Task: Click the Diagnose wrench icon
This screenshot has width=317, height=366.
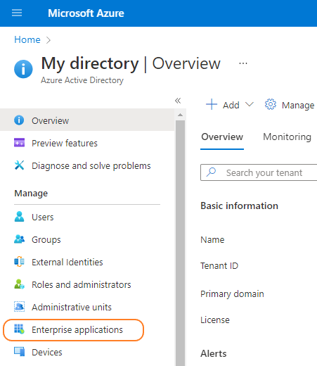Action: pyautogui.click(x=19, y=165)
